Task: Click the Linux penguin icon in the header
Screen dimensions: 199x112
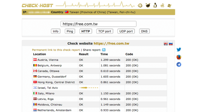Action: [155, 5]
